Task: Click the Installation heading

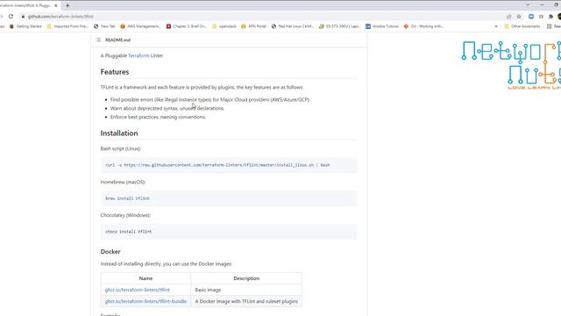Action: coord(119,133)
